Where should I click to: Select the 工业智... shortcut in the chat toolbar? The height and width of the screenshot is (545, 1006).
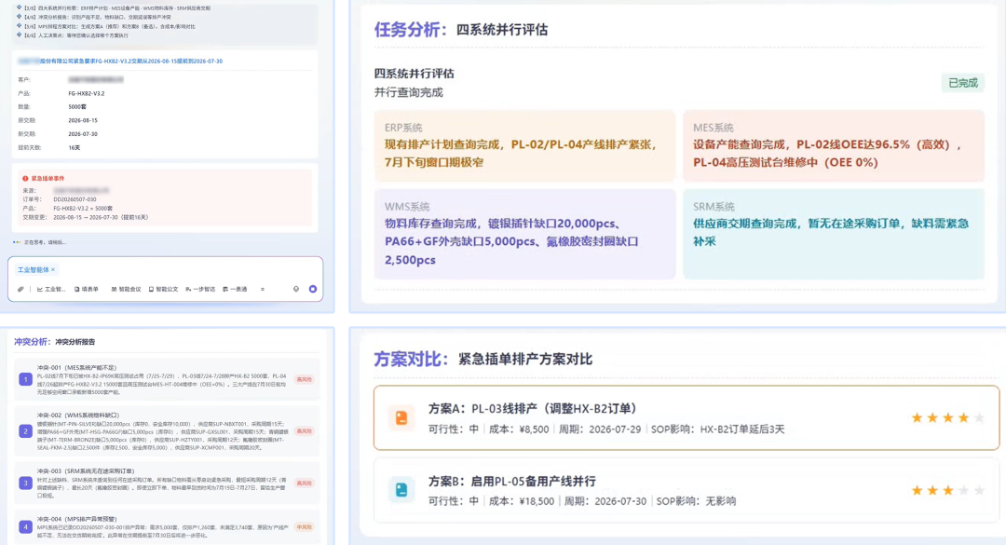[x=51, y=289]
